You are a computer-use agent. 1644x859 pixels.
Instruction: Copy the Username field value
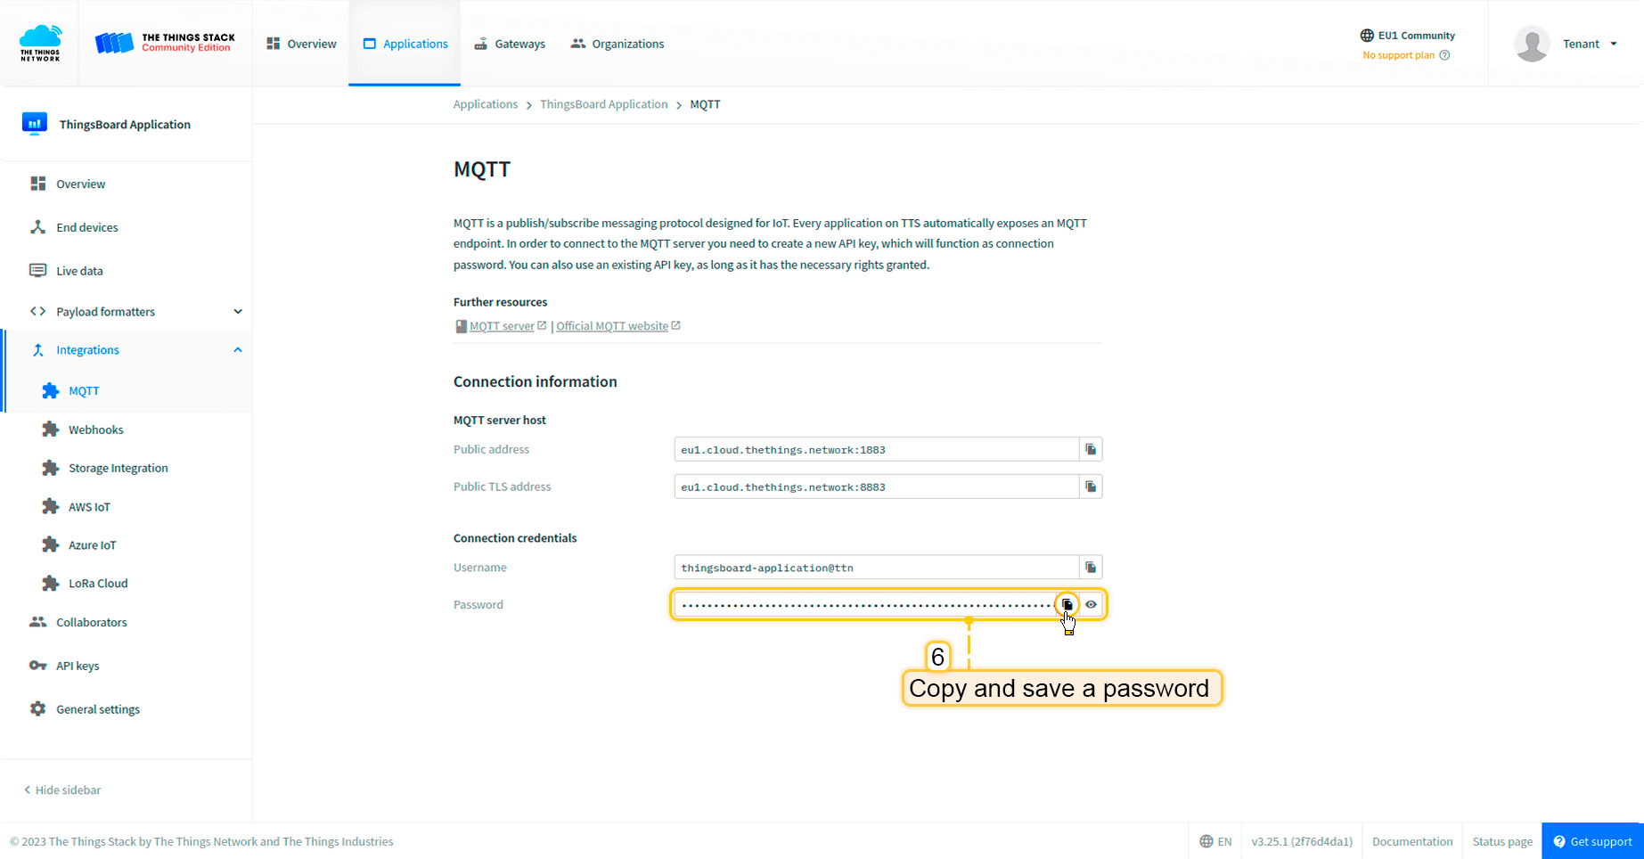[x=1091, y=568]
